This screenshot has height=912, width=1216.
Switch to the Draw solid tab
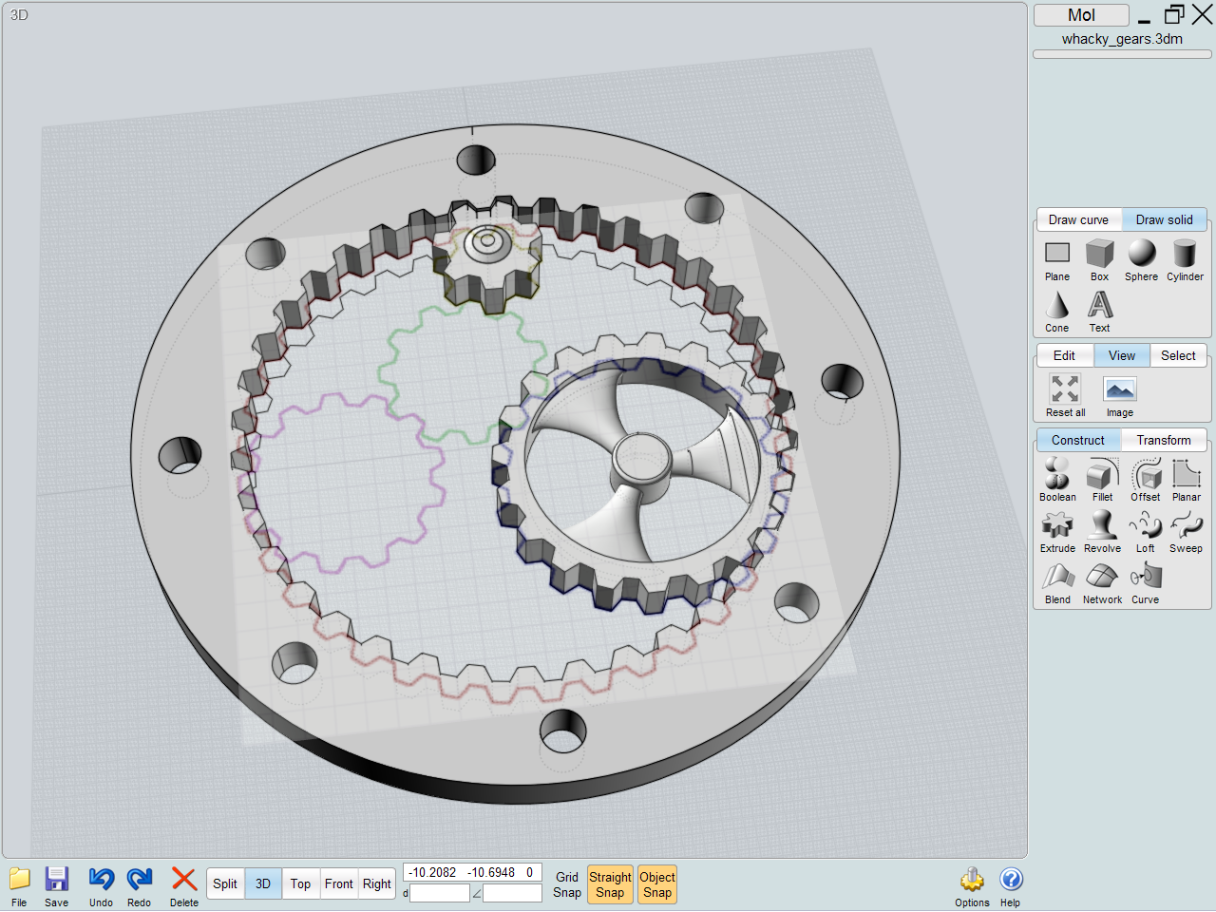(x=1164, y=219)
